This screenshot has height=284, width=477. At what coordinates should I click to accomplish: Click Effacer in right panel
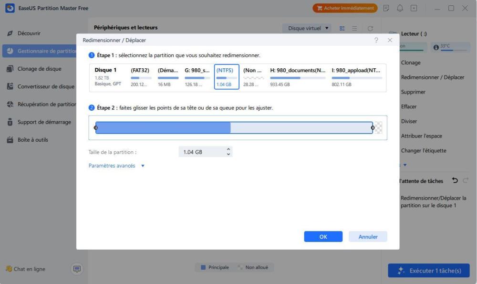coord(409,106)
